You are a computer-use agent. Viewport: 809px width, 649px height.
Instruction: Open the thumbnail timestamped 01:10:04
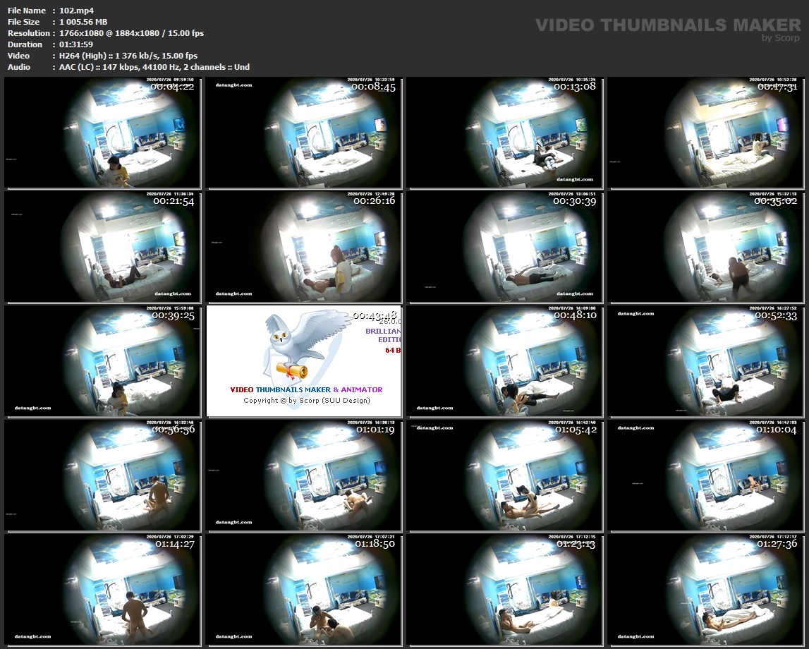706,475
